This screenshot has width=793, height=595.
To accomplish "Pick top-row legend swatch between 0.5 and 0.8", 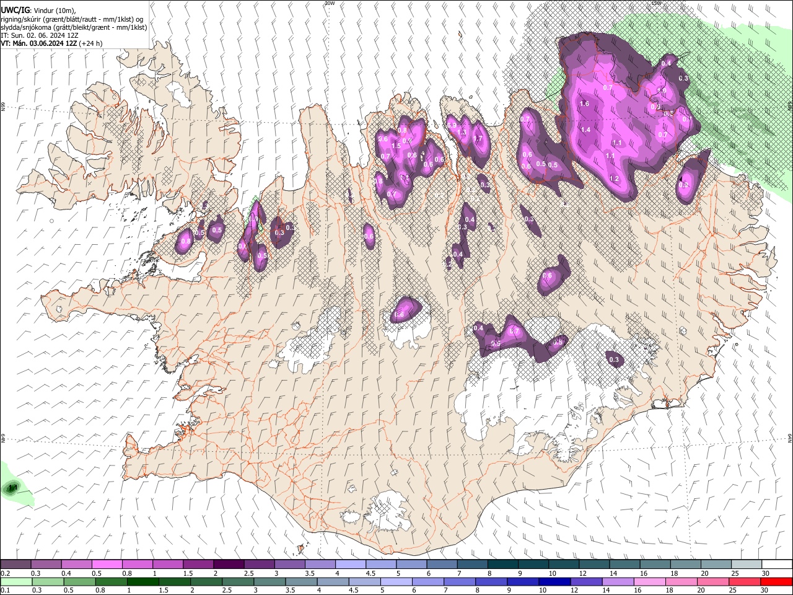I will pyautogui.click(x=107, y=565).
